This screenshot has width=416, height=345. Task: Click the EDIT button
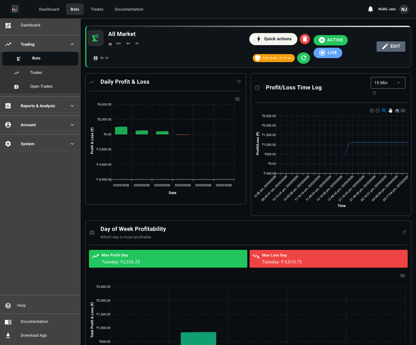click(x=391, y=46)
